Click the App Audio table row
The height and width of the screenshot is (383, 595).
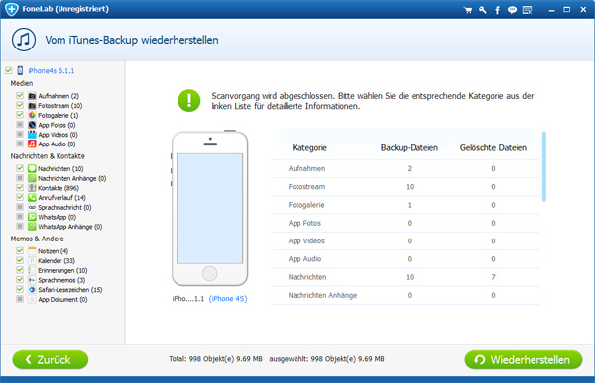406,259
